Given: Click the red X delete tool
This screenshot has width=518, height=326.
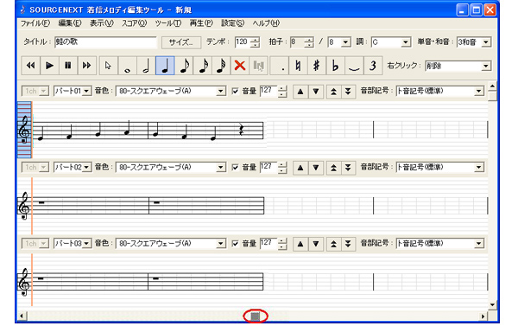Looking at the screenshot, I should coord(240,66).
